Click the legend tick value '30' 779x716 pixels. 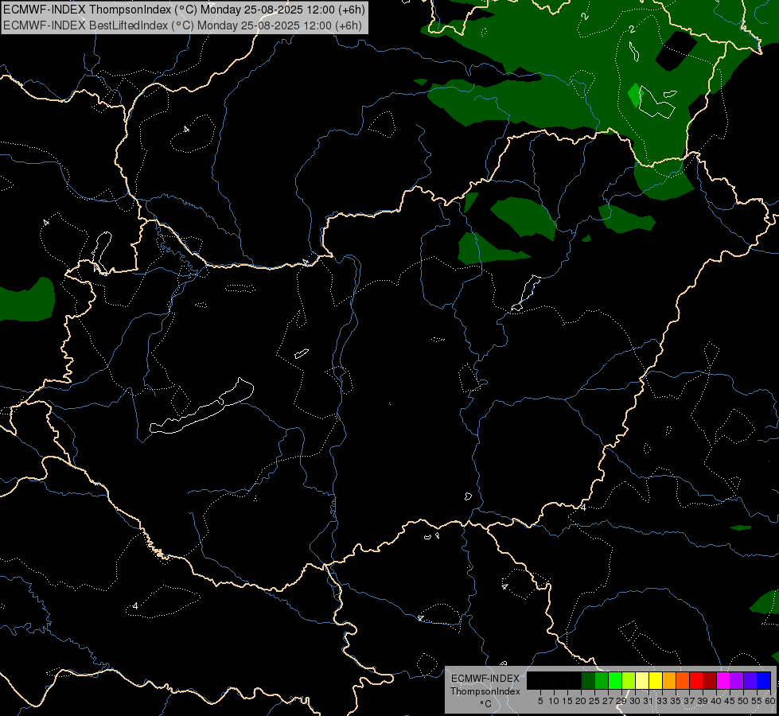pos(635,701)
